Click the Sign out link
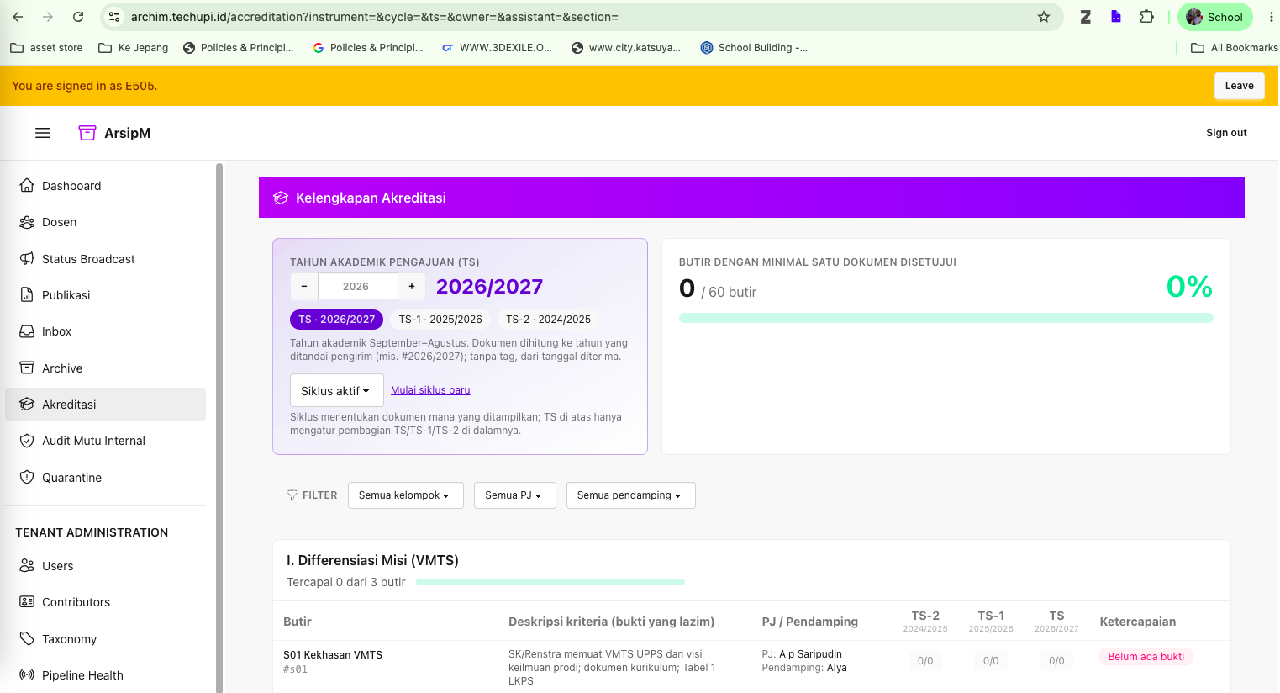The width and height of the screenshot is (1280, 693). 1226,133
